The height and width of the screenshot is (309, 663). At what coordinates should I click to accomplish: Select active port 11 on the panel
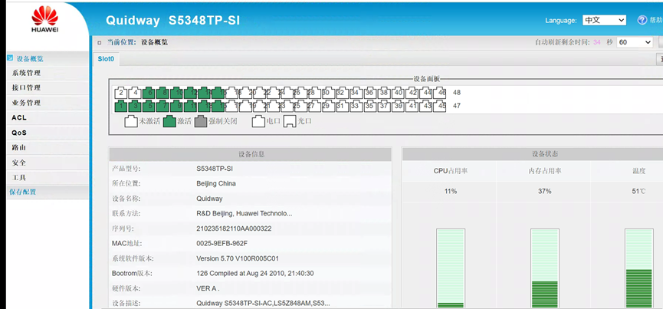[191, 106]
